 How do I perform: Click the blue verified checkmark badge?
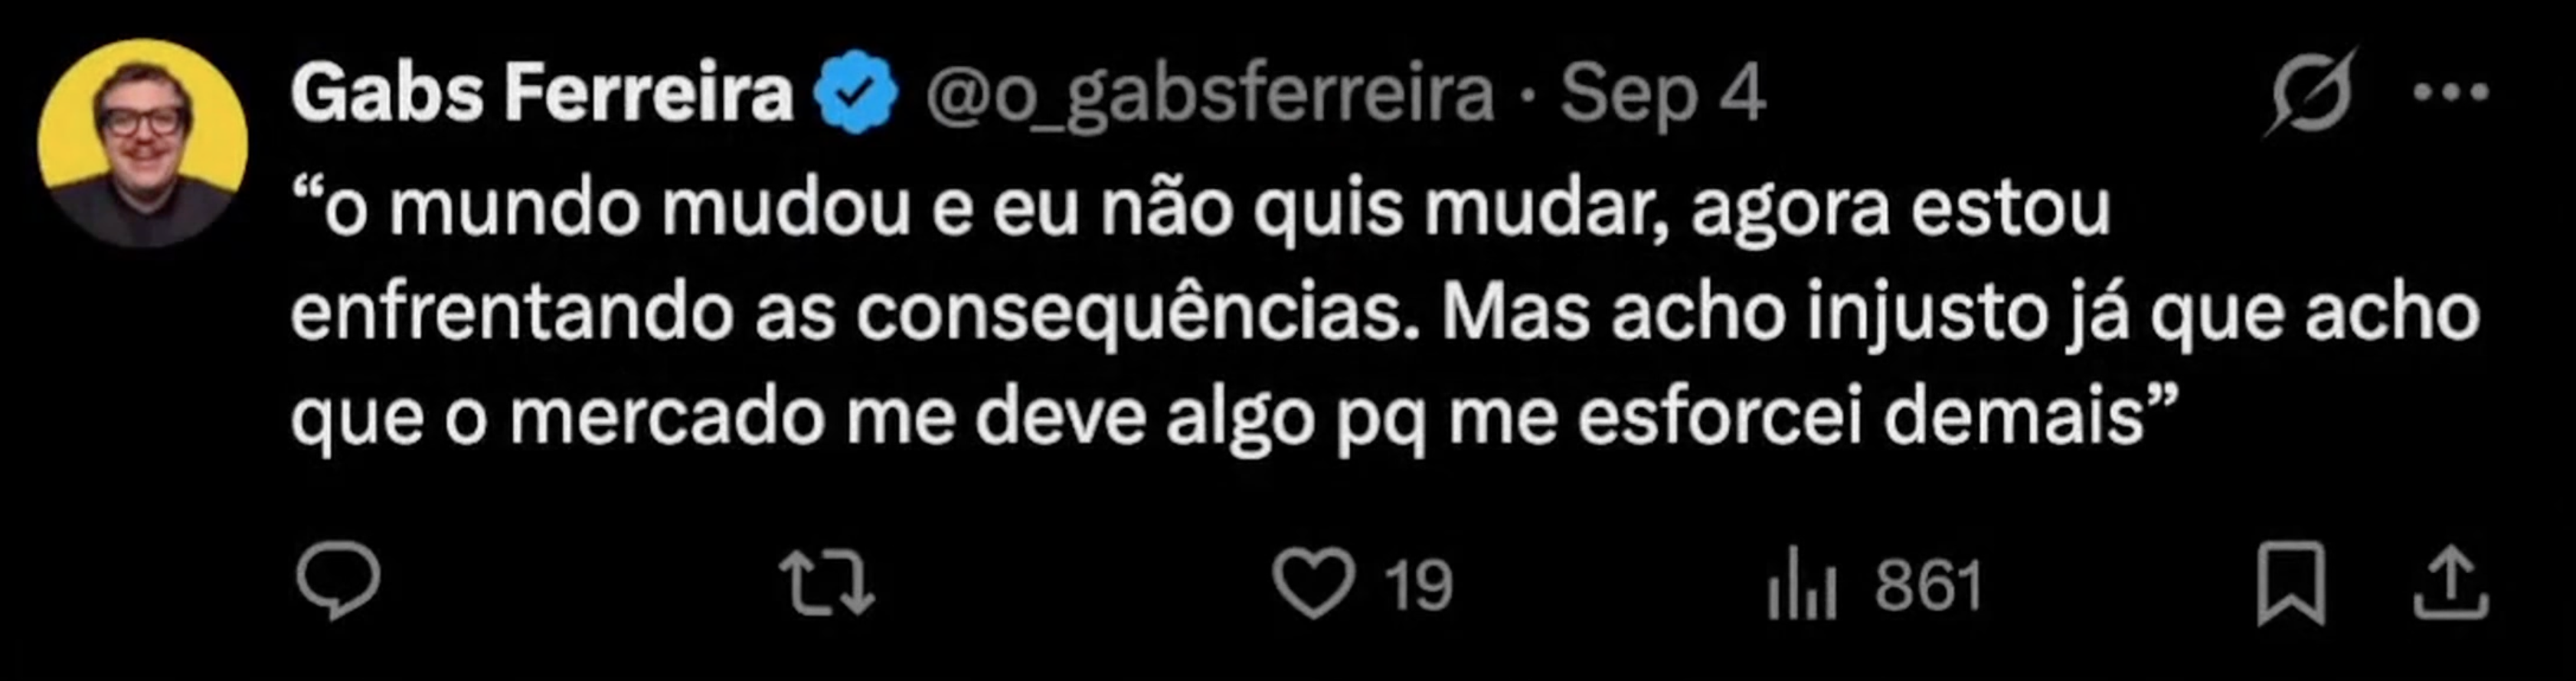click(855, 92)
